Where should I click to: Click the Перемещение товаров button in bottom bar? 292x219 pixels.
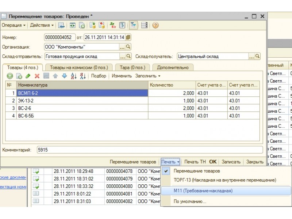click(x=133, y=162)
